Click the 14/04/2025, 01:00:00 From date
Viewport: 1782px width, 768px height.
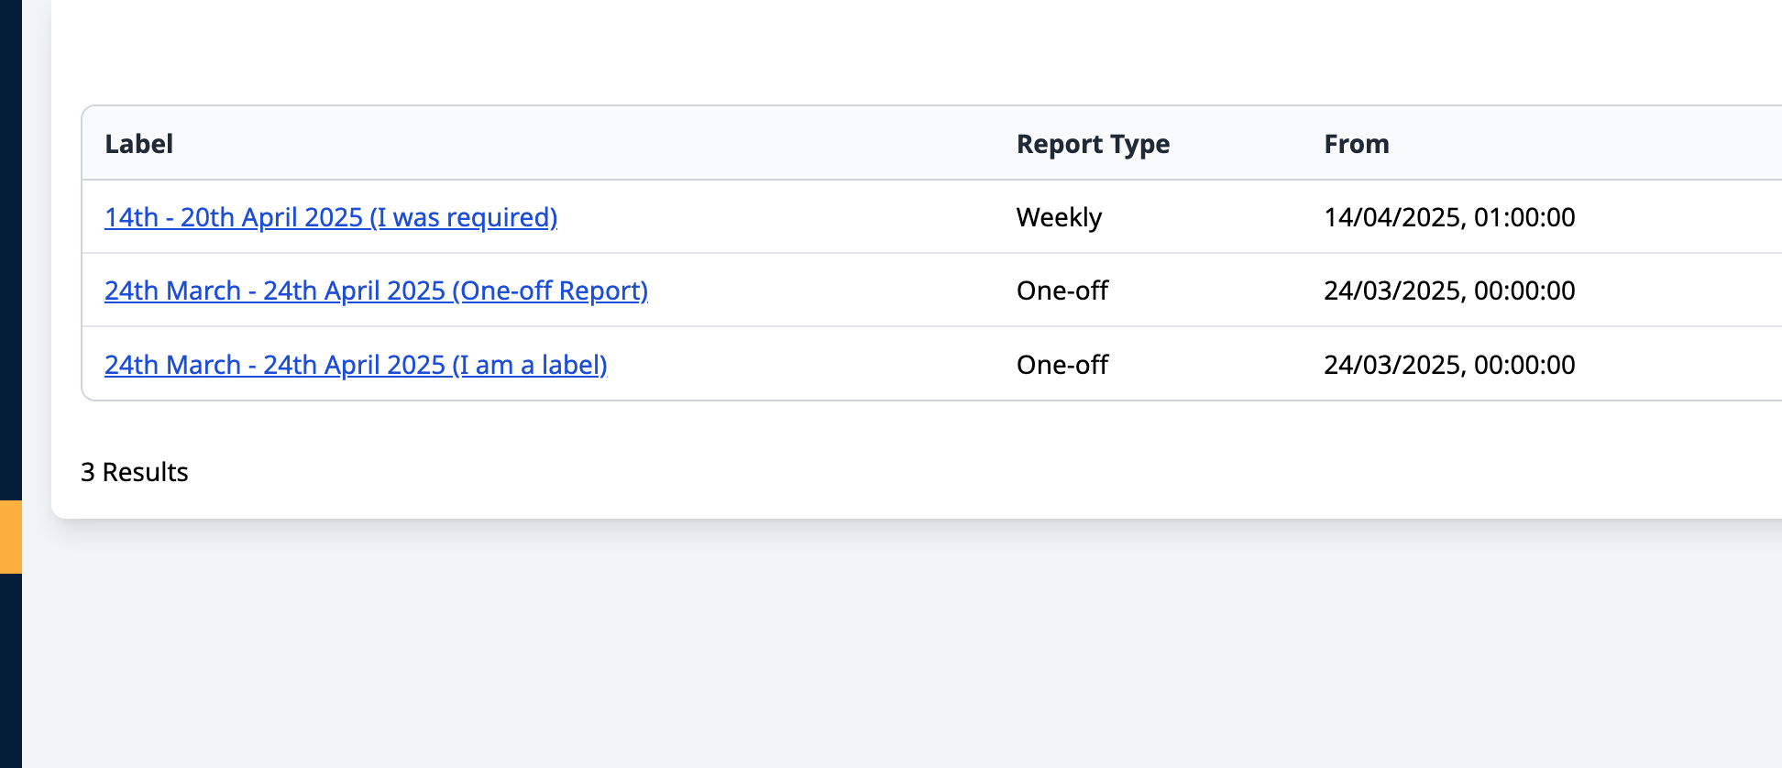[1449, 217]
